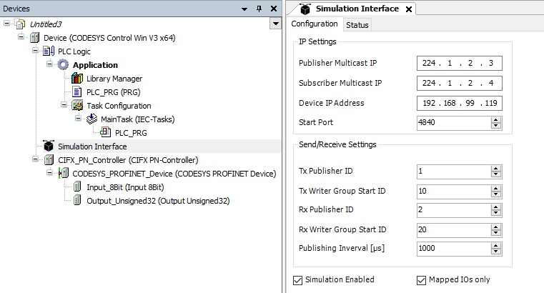544x293 pixels.
Task: Click the MainTask layered icon
Action: click(x=92, y=119)
